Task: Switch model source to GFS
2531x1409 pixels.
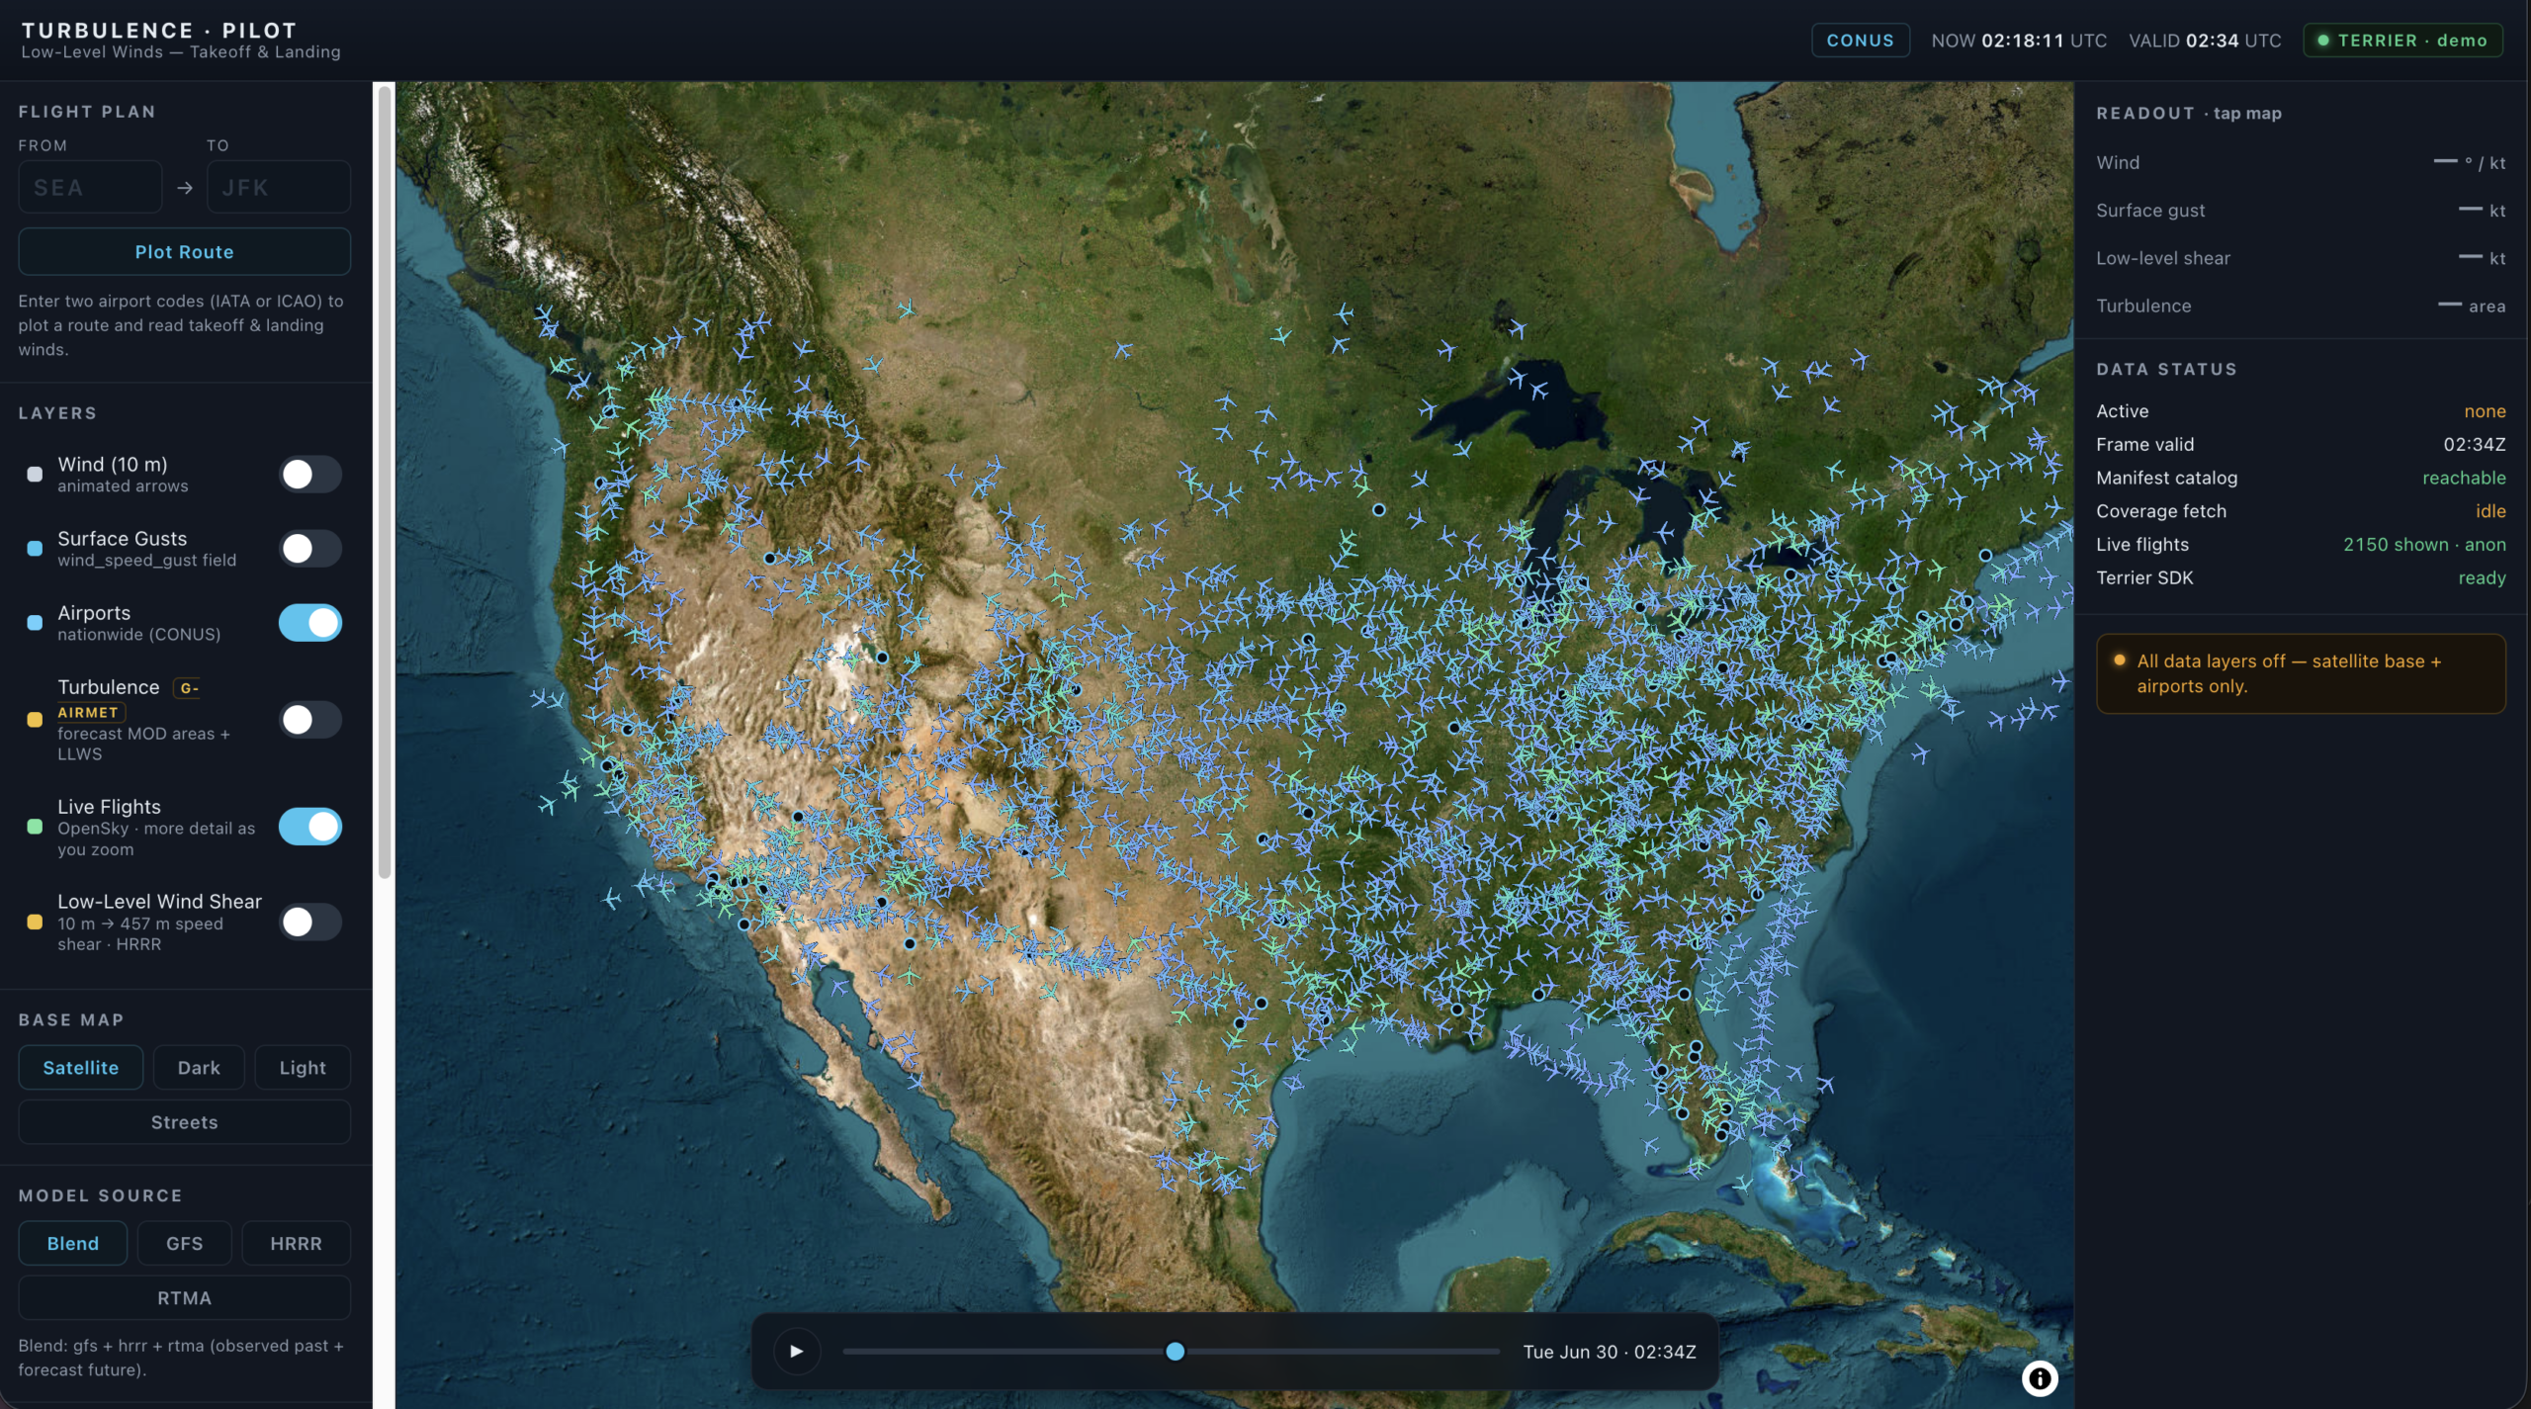Action: (185, 1243)
